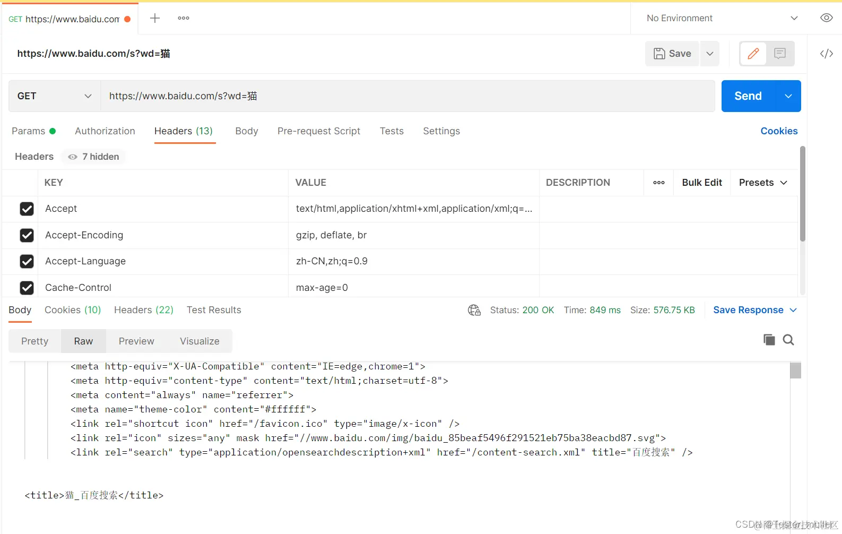This screenshot has width=842, height=534.
Task: Open the comments panel icon
Action: tap(780, 54)
